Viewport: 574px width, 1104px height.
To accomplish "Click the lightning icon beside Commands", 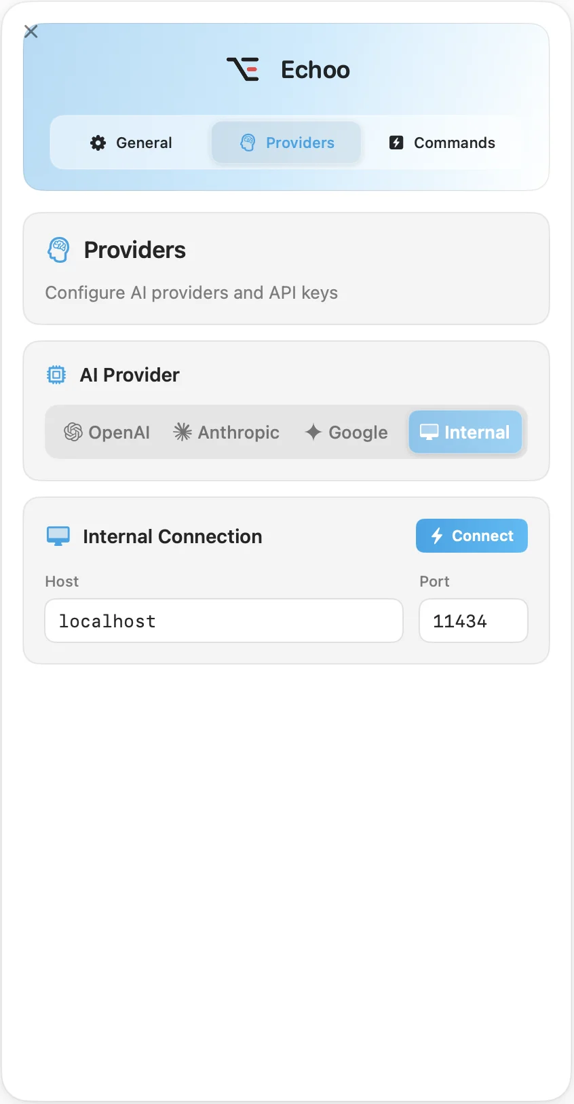I will pyautogui.click(x=396, y=143).
